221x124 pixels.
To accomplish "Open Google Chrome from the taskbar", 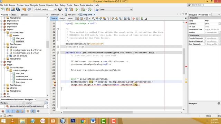I will click(83, 121).
